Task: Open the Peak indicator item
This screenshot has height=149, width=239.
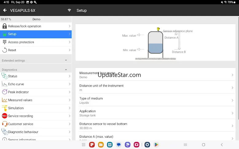Action: click(x=36, y=92)
